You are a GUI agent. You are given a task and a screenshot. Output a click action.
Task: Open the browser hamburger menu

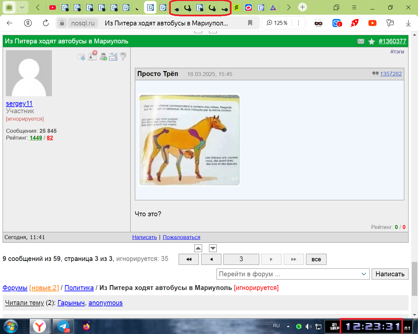[x=354, y=7]
